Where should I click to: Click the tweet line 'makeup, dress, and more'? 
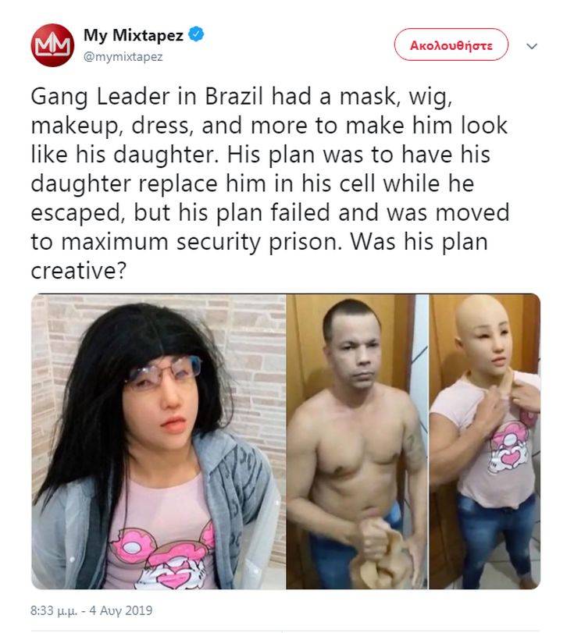[269, 126]
